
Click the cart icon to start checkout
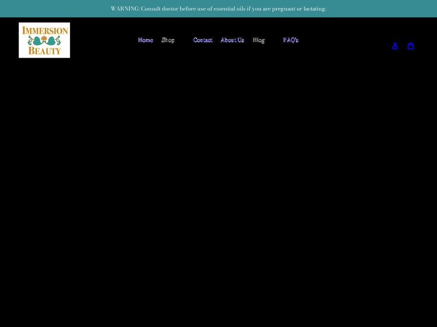pos(411,46)
